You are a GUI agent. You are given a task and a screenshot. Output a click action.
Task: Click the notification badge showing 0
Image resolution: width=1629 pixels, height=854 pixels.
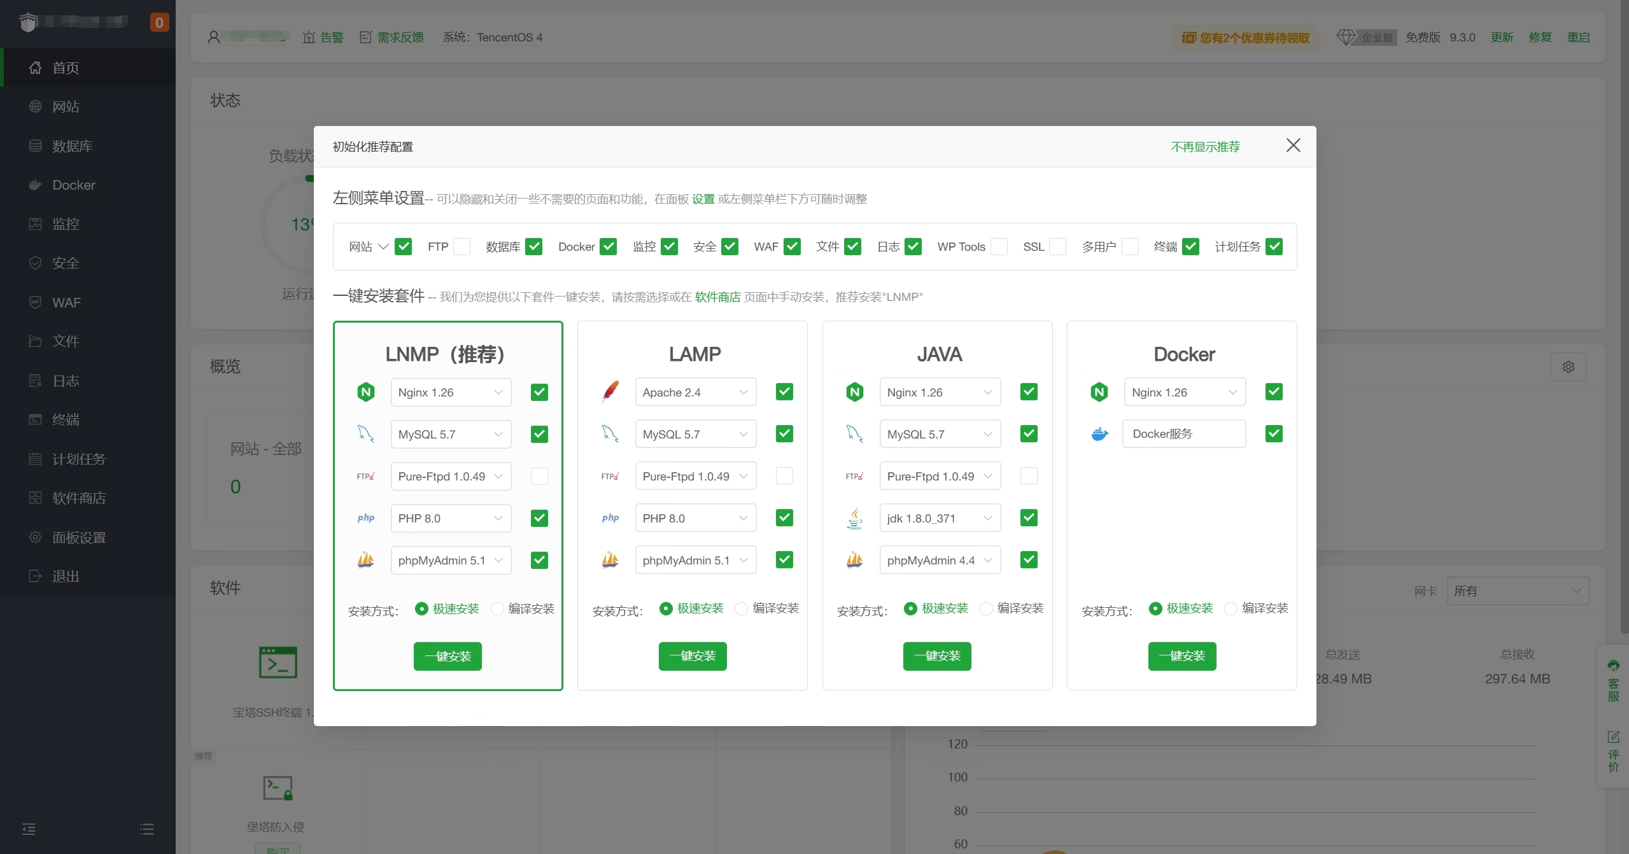click(x=159, y=22)
